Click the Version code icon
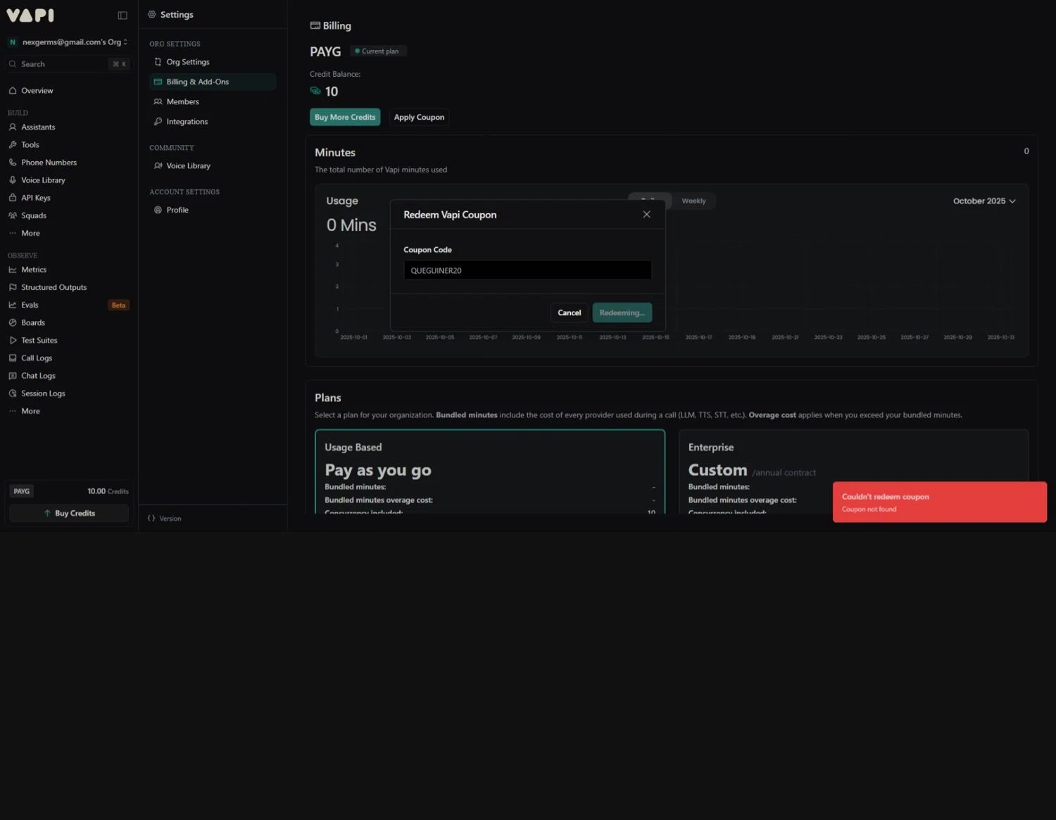Image resolution: width=1056 pixels, height=820 pixels. tap(151, 519)
